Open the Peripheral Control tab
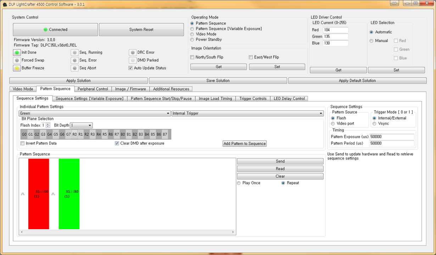The width and height of the screenshot is (436, 255). [93, 89]
